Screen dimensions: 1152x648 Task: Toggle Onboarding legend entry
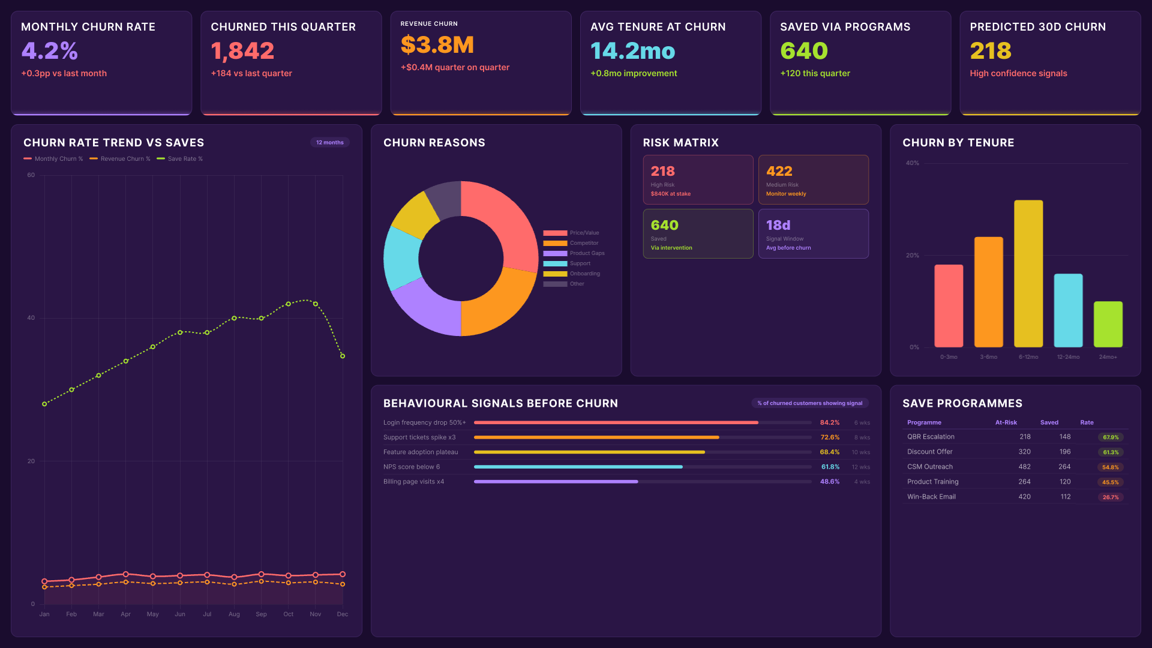[572, 274]
